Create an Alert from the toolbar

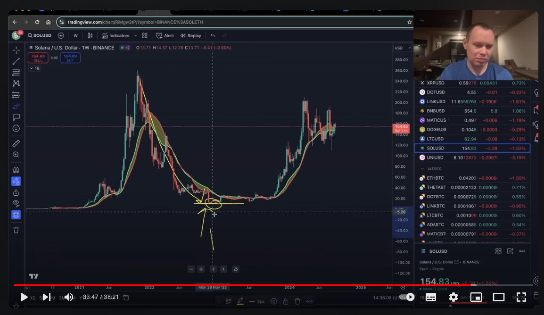(x=165, y=35)
